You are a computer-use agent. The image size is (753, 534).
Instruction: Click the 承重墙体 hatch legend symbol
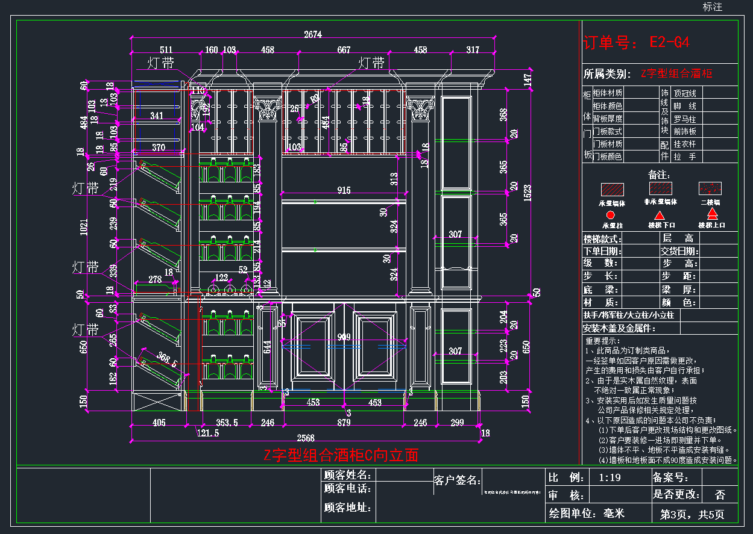point(611,190)
